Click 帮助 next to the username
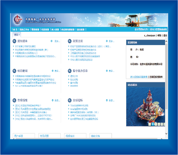Viewport: 178px width, 155px height. coord(159,35)
